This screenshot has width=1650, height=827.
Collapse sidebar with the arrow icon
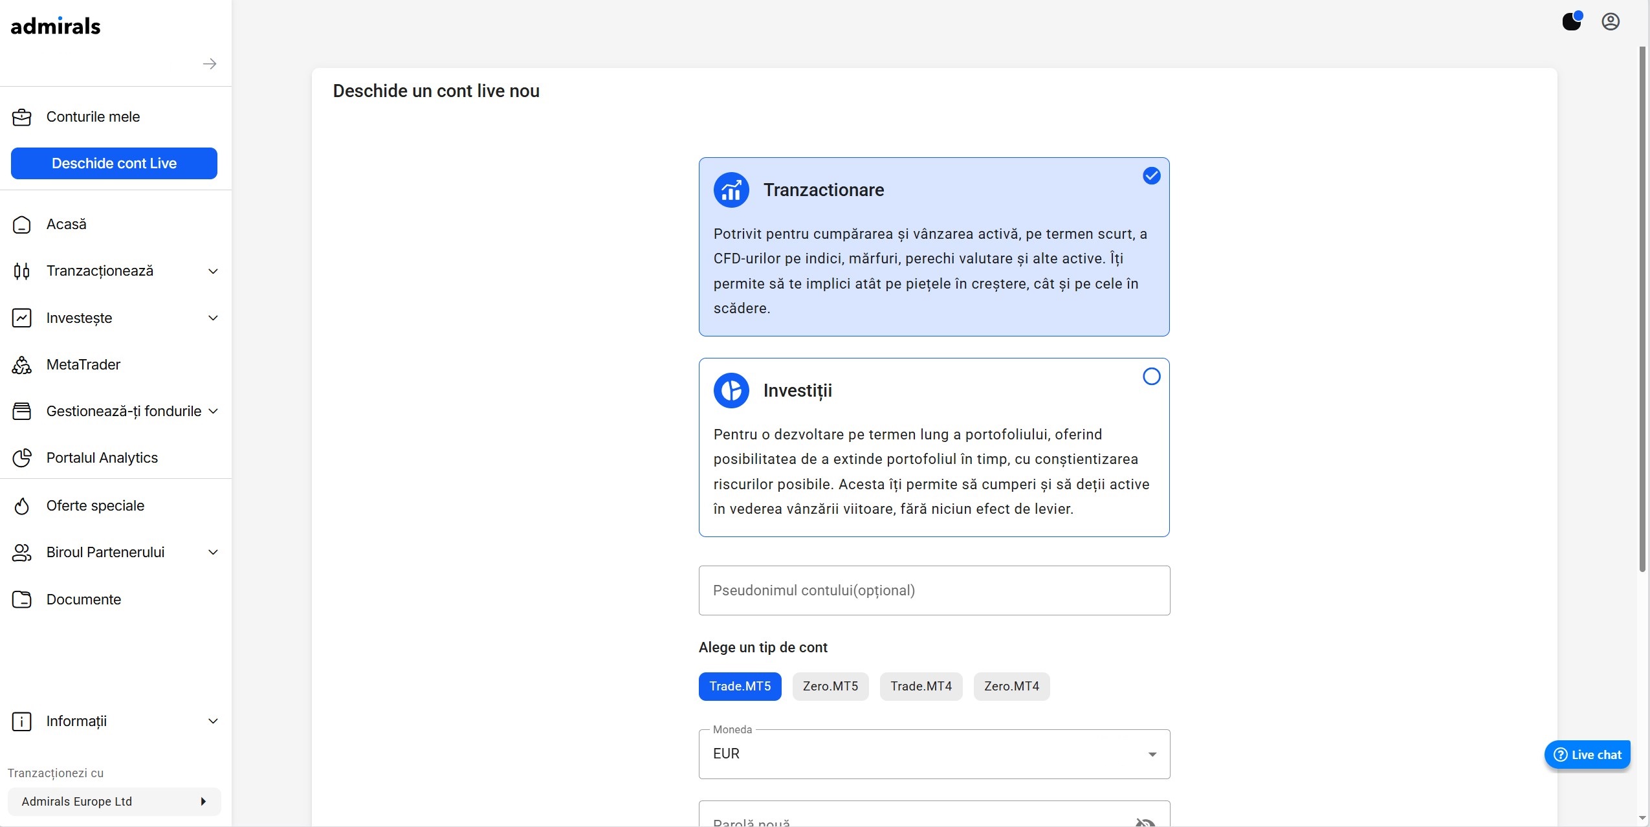[209, 63]
